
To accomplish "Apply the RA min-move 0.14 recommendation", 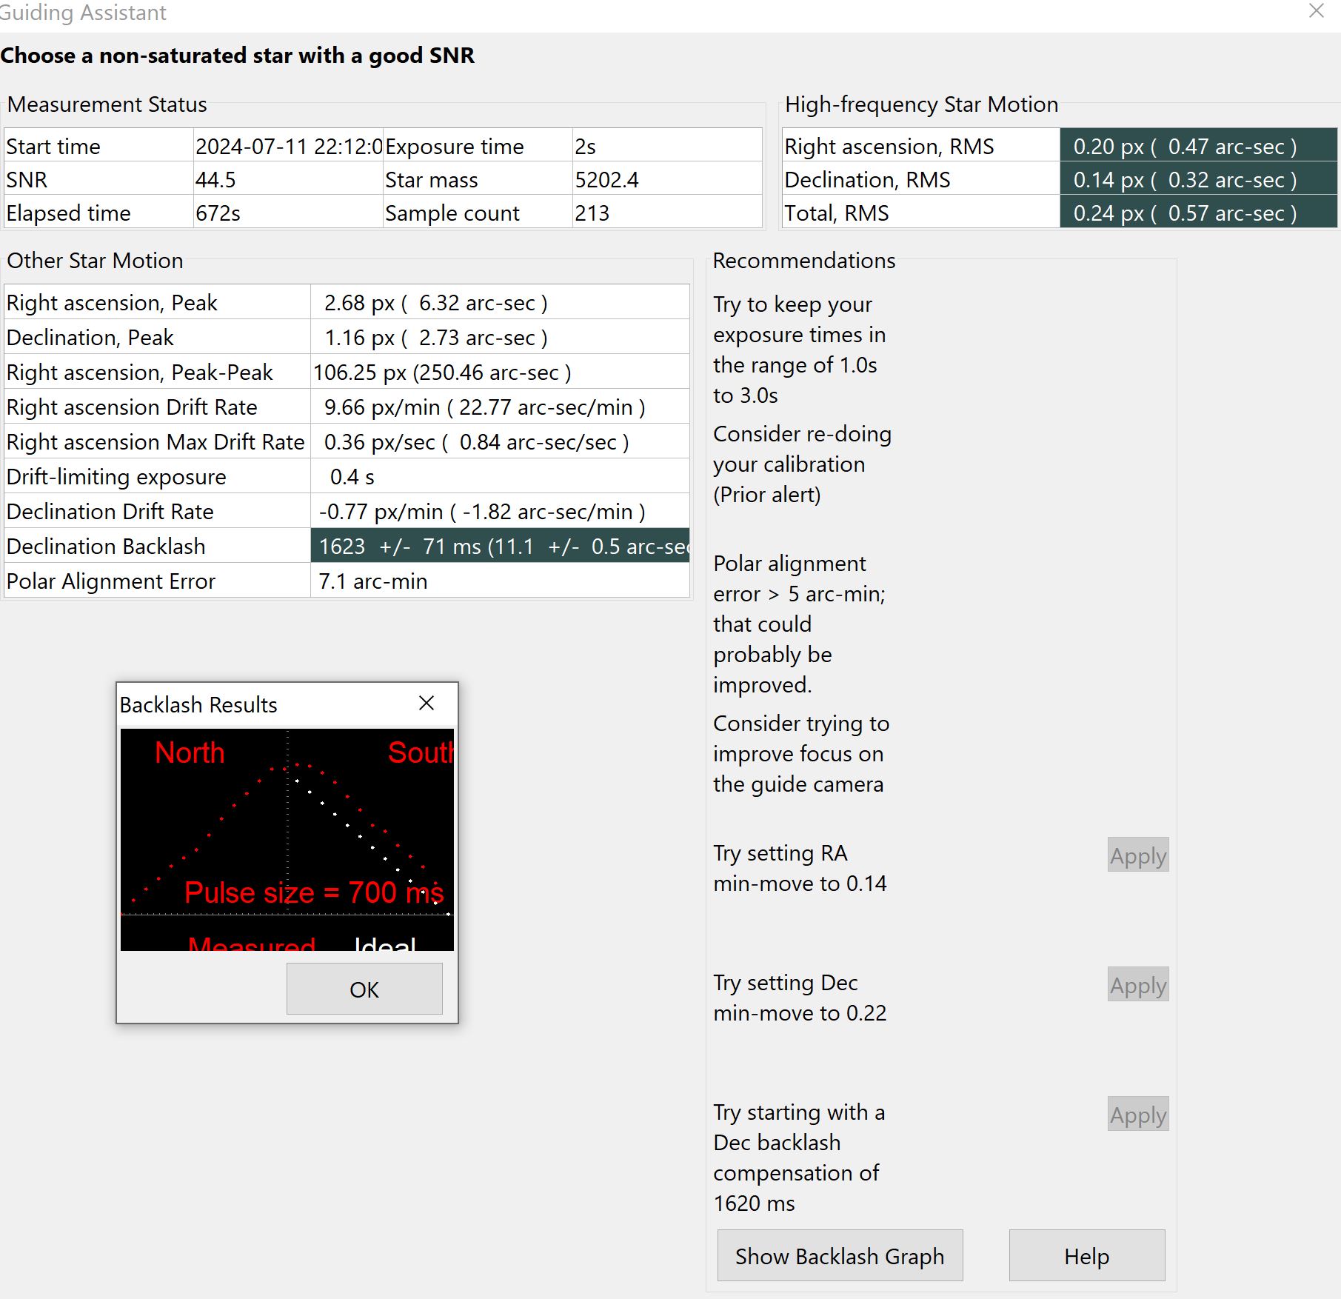I will (x=1138, y=855).
